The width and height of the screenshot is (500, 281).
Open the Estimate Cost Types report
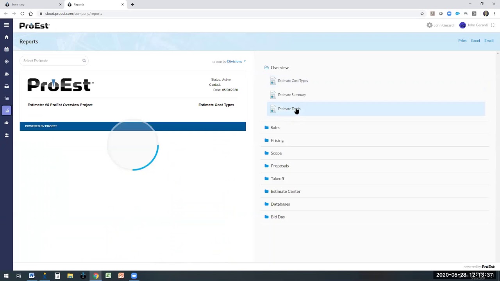tap(289, 81)
